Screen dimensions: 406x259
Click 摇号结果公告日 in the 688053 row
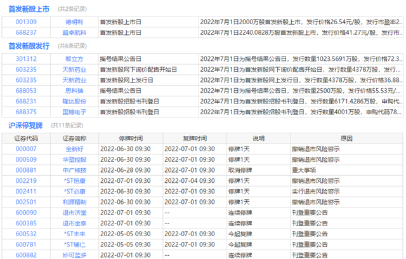(121, 91)
